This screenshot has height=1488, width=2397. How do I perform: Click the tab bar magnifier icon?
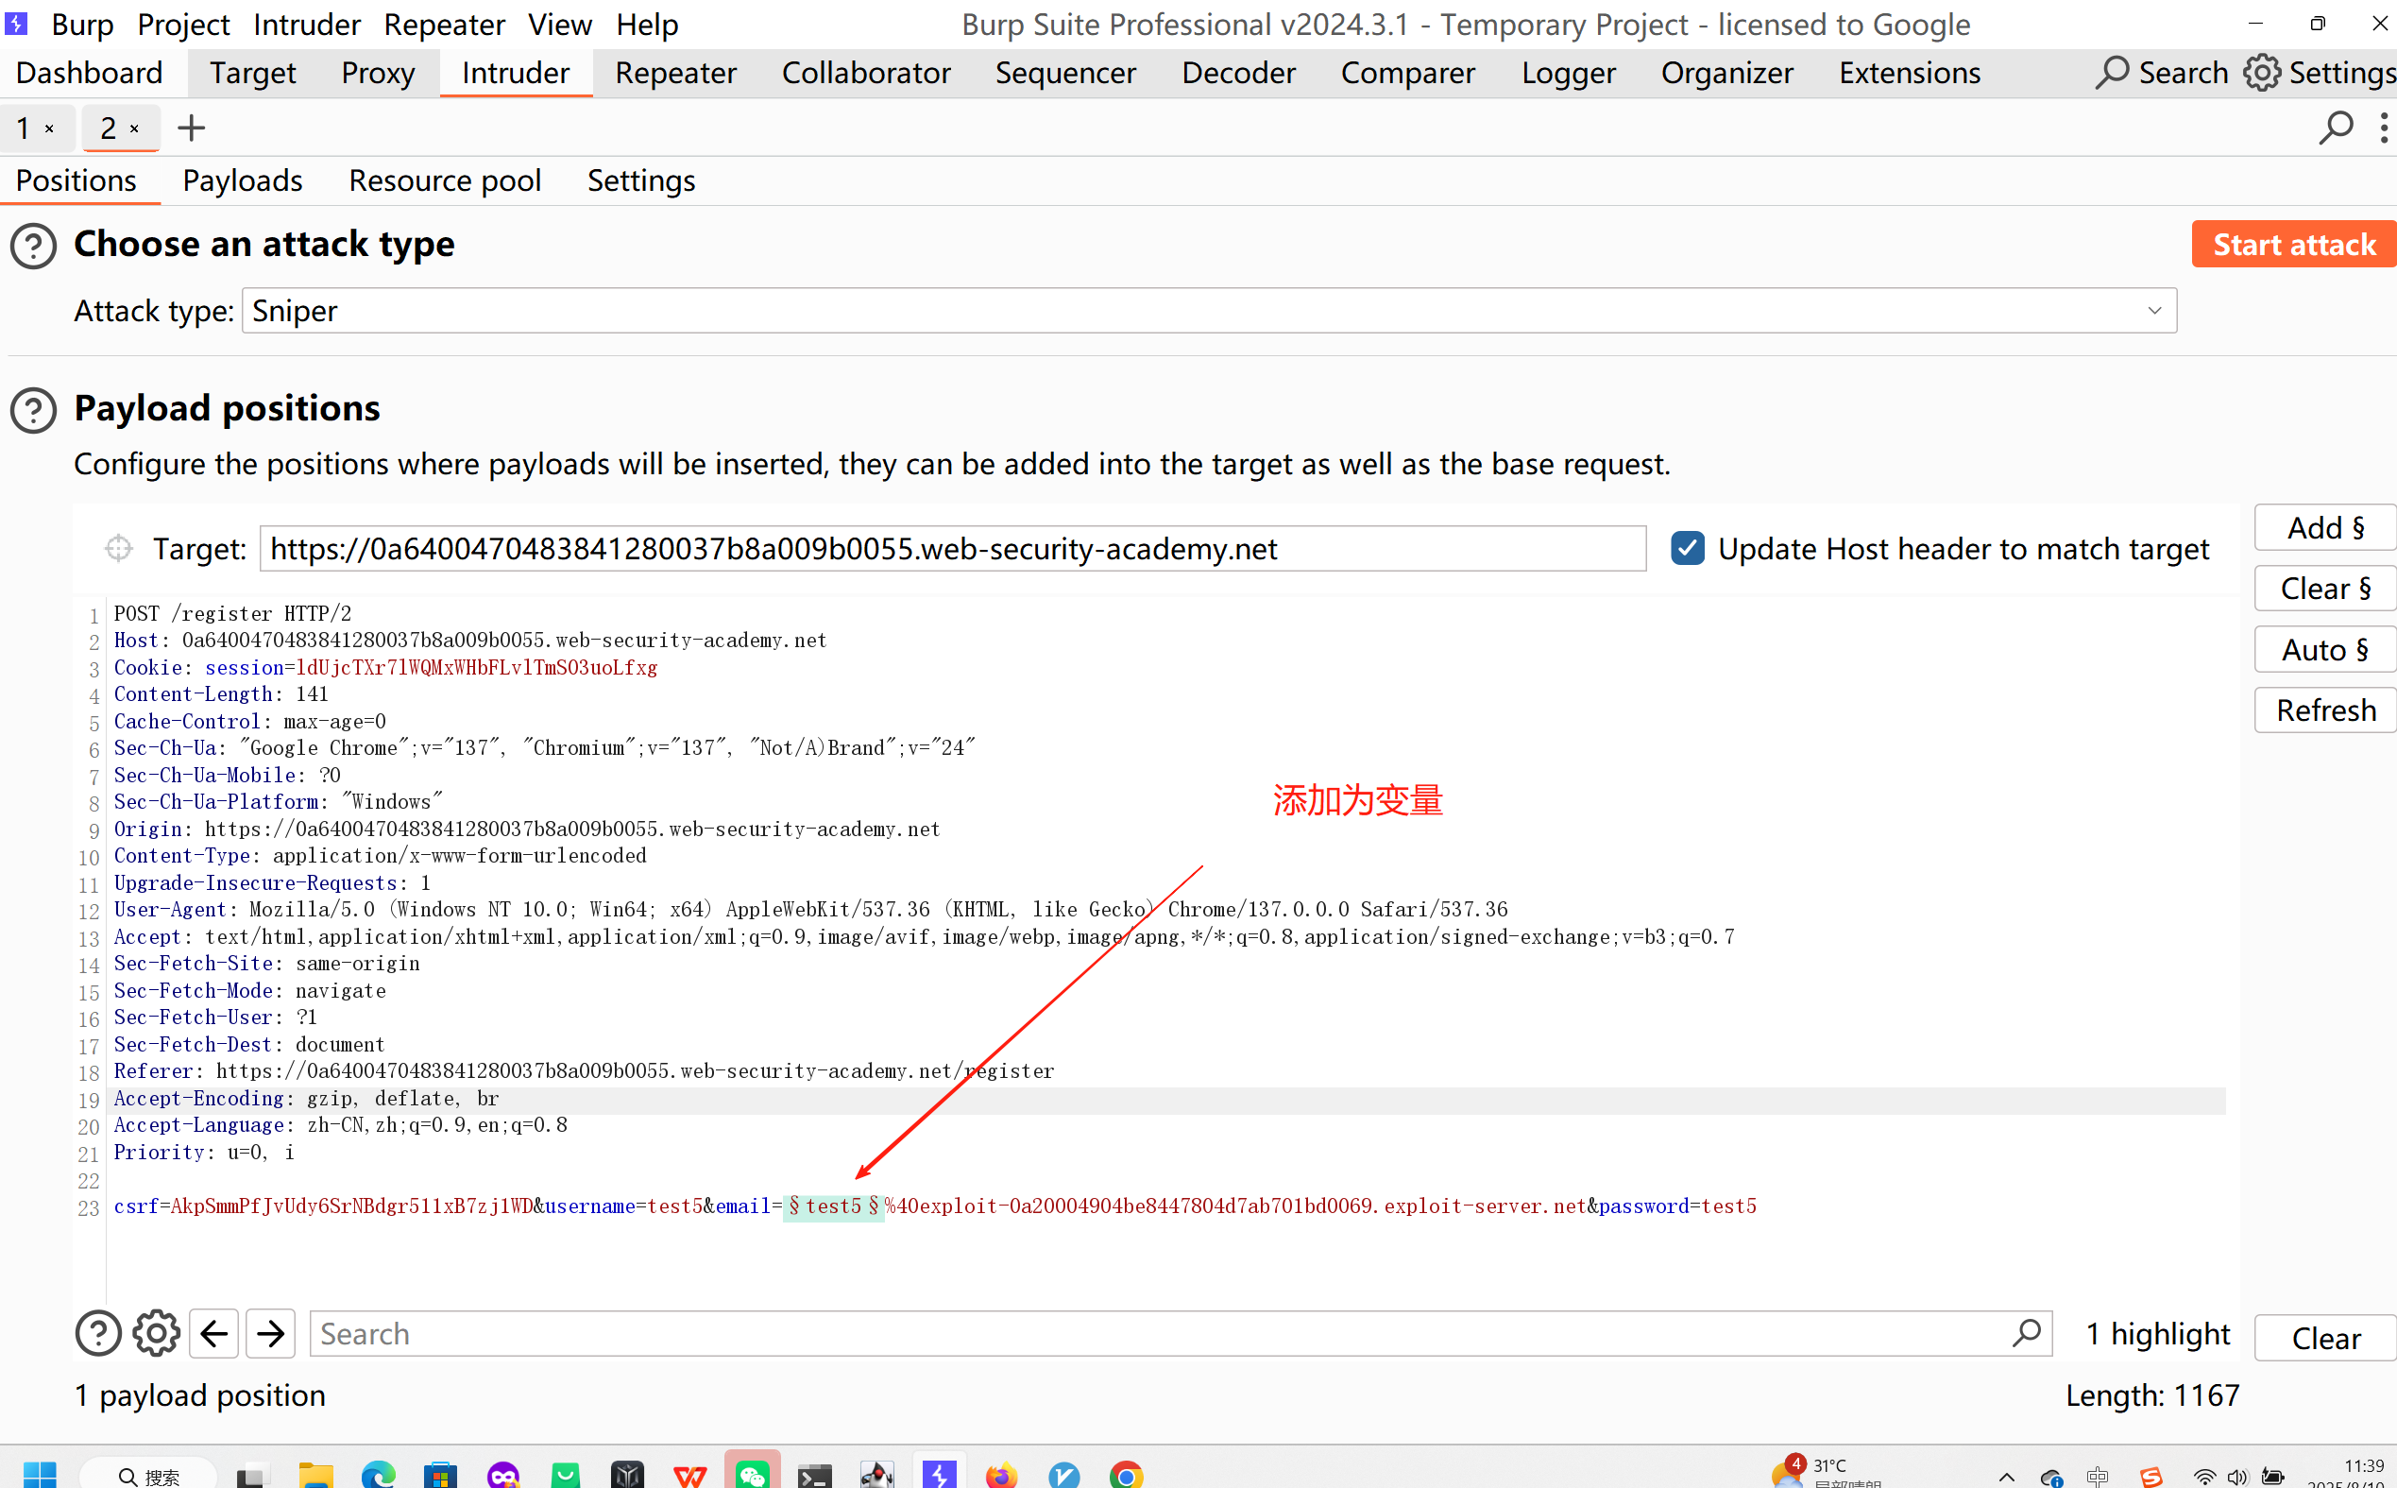click(2335, 128)
